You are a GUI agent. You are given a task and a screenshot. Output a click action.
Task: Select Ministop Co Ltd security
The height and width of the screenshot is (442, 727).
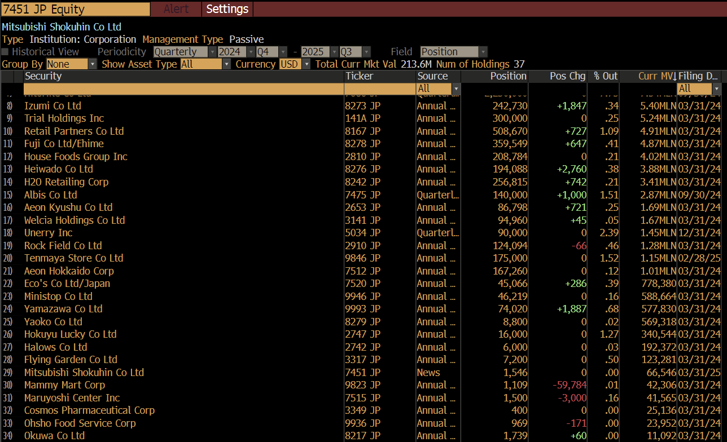click(x=58, y=297)
